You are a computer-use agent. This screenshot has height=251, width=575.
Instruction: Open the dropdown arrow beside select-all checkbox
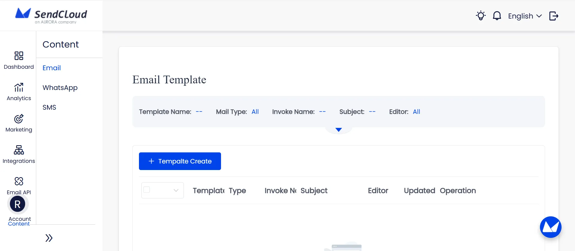pos(176,190)
